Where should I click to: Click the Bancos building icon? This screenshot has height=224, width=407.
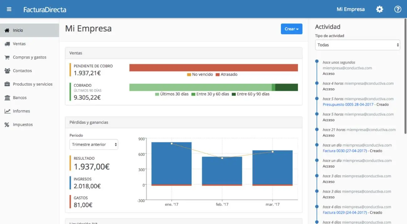click(x=7, y=98)
